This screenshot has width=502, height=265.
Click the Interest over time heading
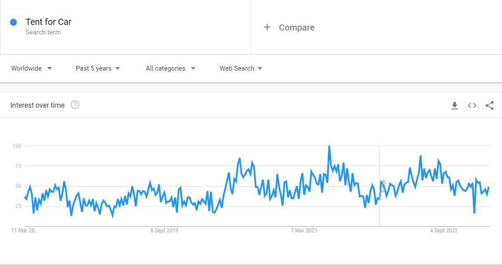coord(38,105)
